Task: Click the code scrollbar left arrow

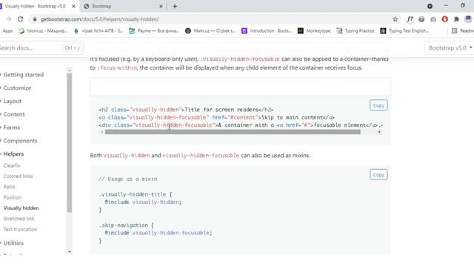Action: pyautogui.click(x=101, y=132)
